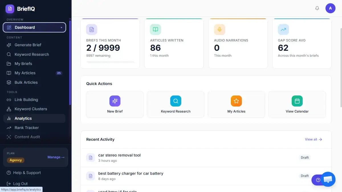Click the sidebar vertical scrollbar
This screenshot has width=342, height=192.
[70, 62]
